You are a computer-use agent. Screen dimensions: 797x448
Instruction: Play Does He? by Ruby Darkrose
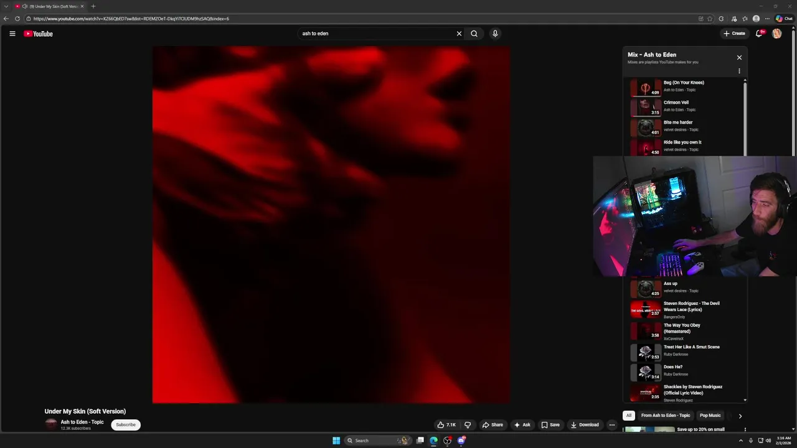(673, 366)
